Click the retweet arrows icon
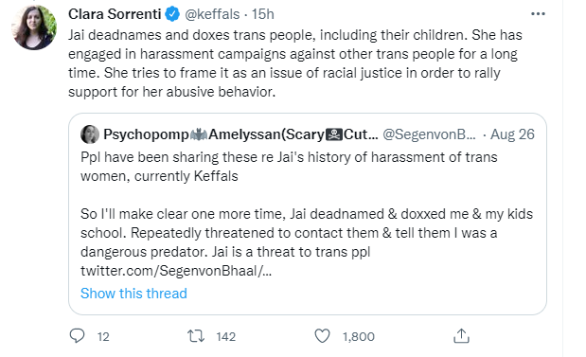The image size is (586, 357). (196, 336)
